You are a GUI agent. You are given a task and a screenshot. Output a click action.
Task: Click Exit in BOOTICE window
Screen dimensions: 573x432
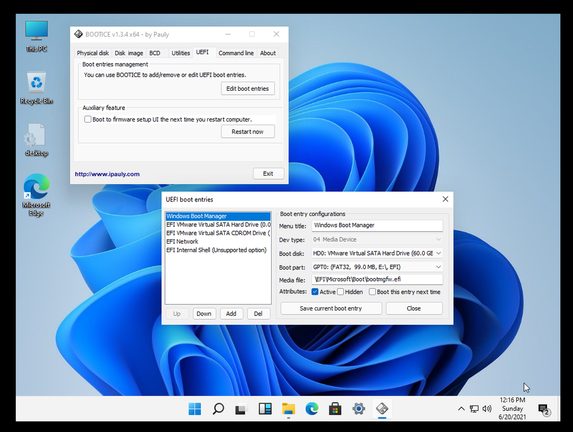[x=268, y=173]
